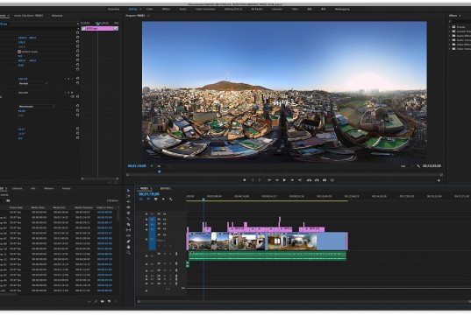
Task: Select the Selection tool in Tools panel
Action: tap(129, 191)
